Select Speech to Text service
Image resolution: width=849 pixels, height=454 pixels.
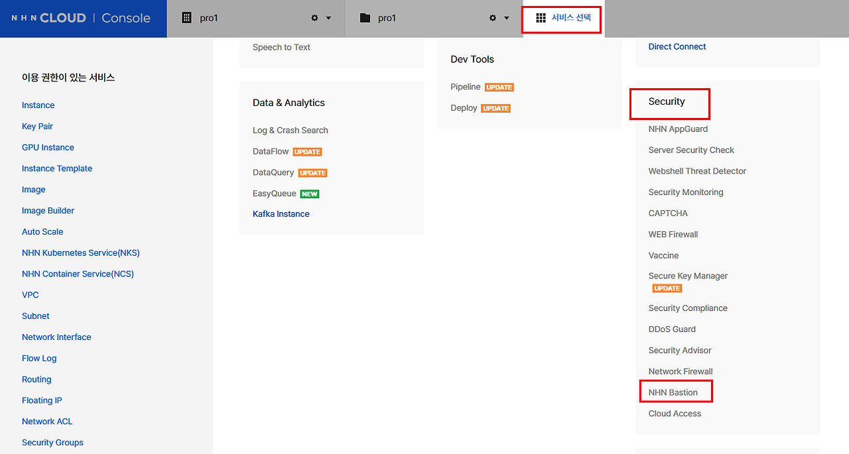tap(281, 47)
